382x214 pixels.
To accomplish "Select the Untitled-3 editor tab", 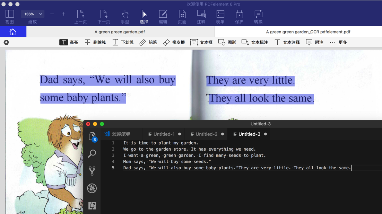I will (249, 134).
